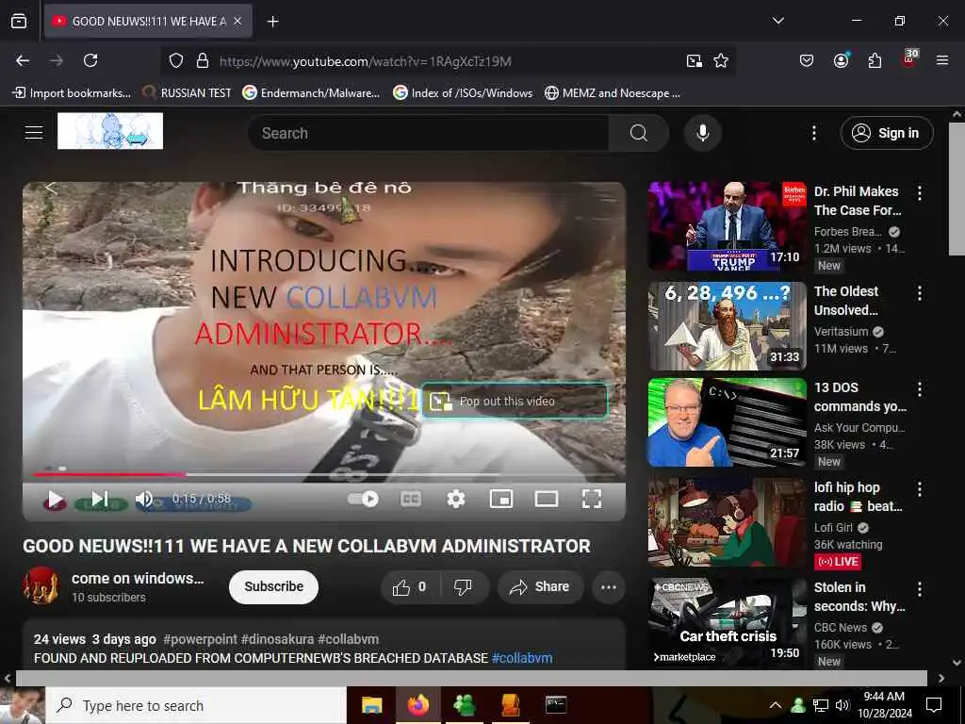This screenshot has width=965, height=724.
Task: Toggle closed captions CC button
Action: coord(411,499)
